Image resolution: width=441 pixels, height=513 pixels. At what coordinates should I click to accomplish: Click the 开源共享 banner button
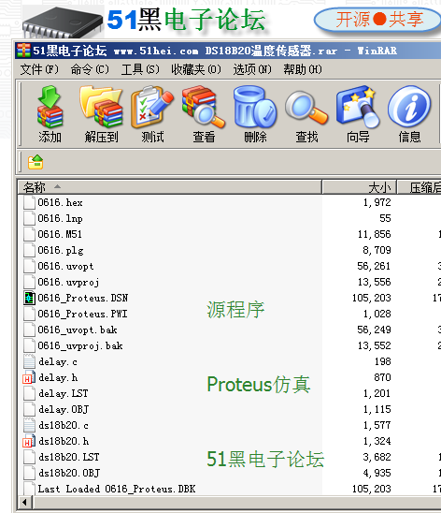(378, 20)
